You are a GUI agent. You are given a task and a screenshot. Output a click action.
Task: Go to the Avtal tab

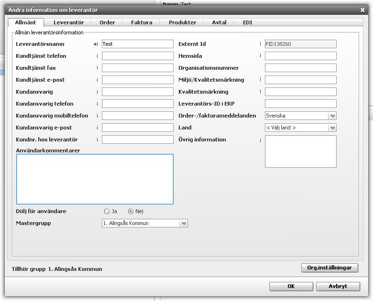(219, 22)
